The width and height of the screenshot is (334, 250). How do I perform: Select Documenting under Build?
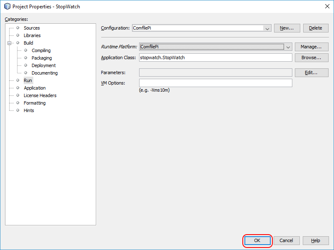45,73
